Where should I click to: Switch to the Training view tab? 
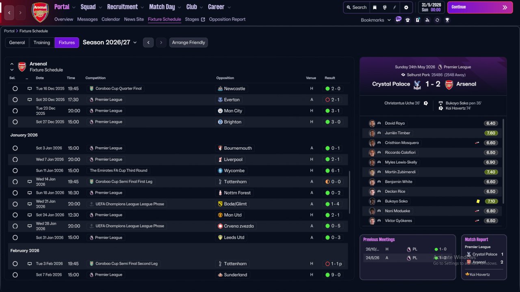point(42,43)
